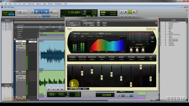Adjust the LATE knob in Lexicon plugin
Viewport: 189px width, 106px height.
click(152, 39)
